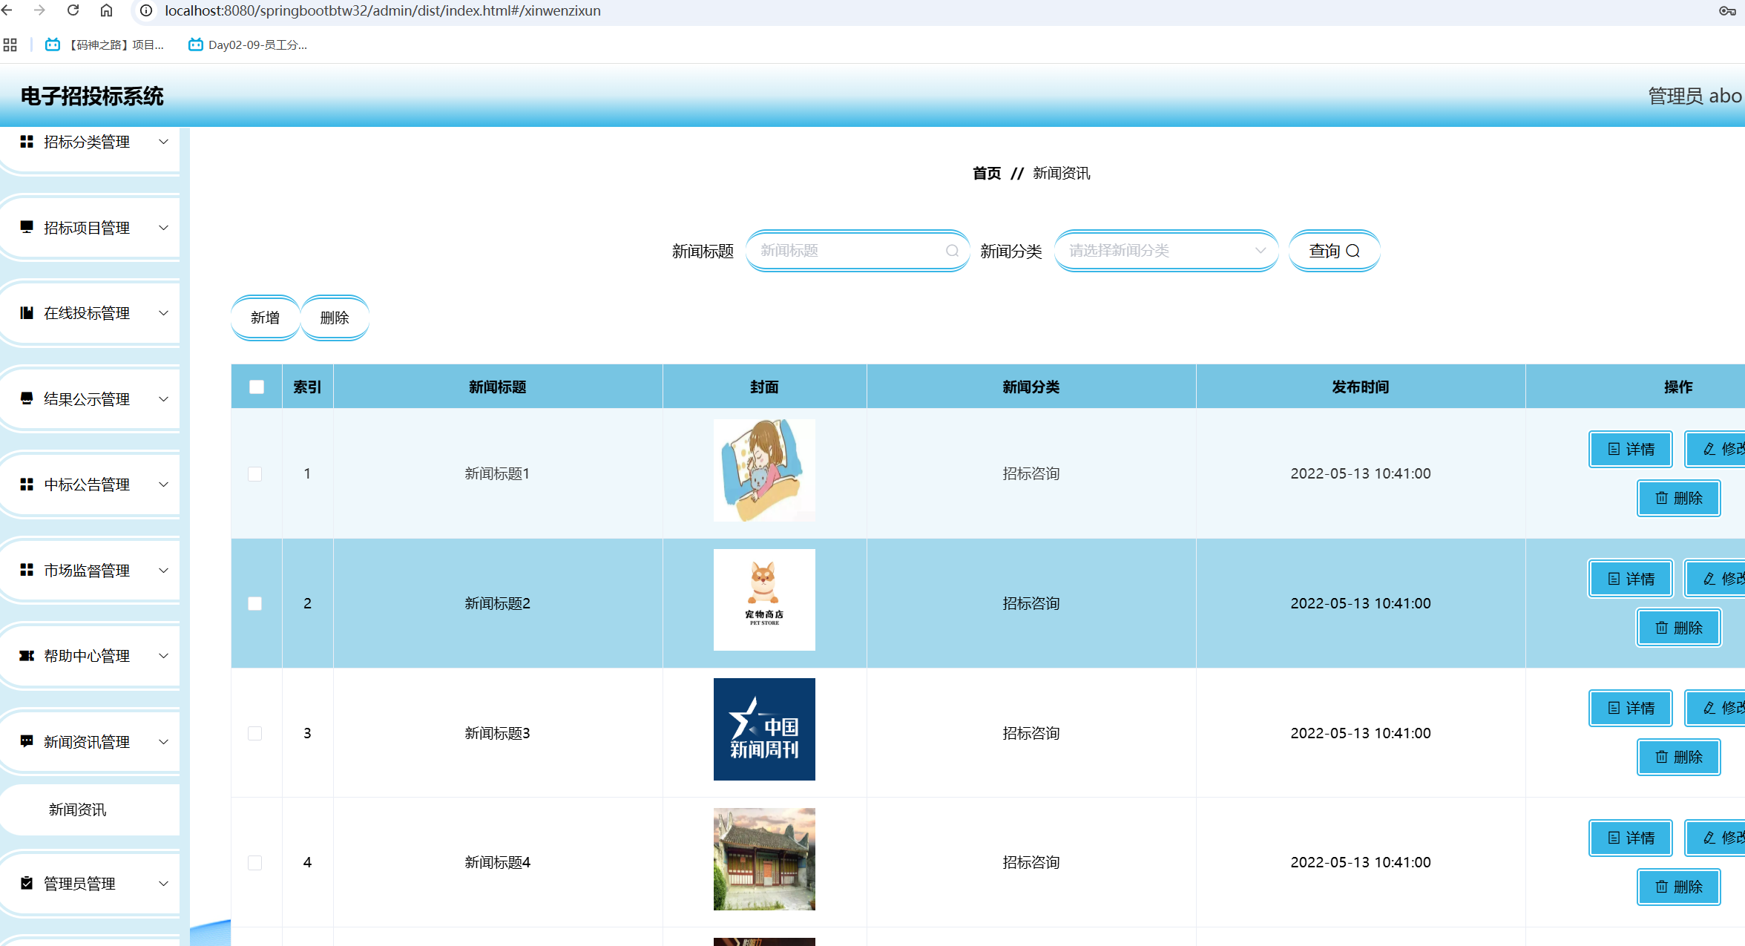Viewport: 1745px width, 946px height.
Task: Click the ticket icon beside 帮助中心管理
Action: [x=27, y=655]
